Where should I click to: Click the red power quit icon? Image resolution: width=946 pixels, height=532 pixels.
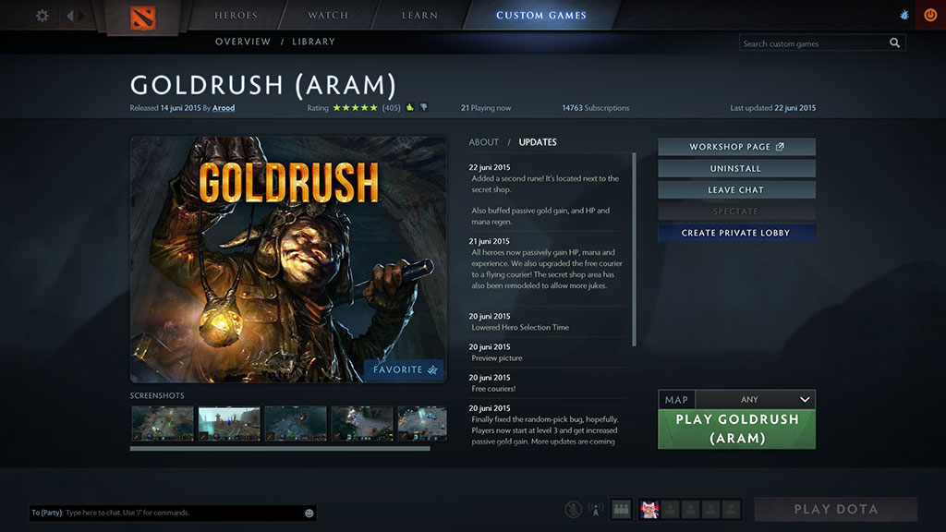(x=929, y=16)
